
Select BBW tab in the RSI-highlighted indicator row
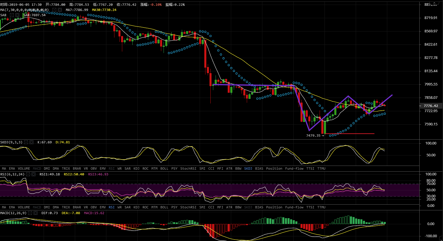pos(238,207)
